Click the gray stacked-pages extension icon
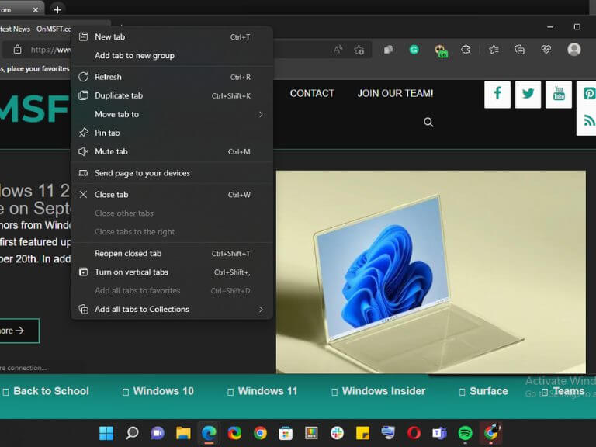The width and height of the screenshot is (596, 447). pos(388,50)
